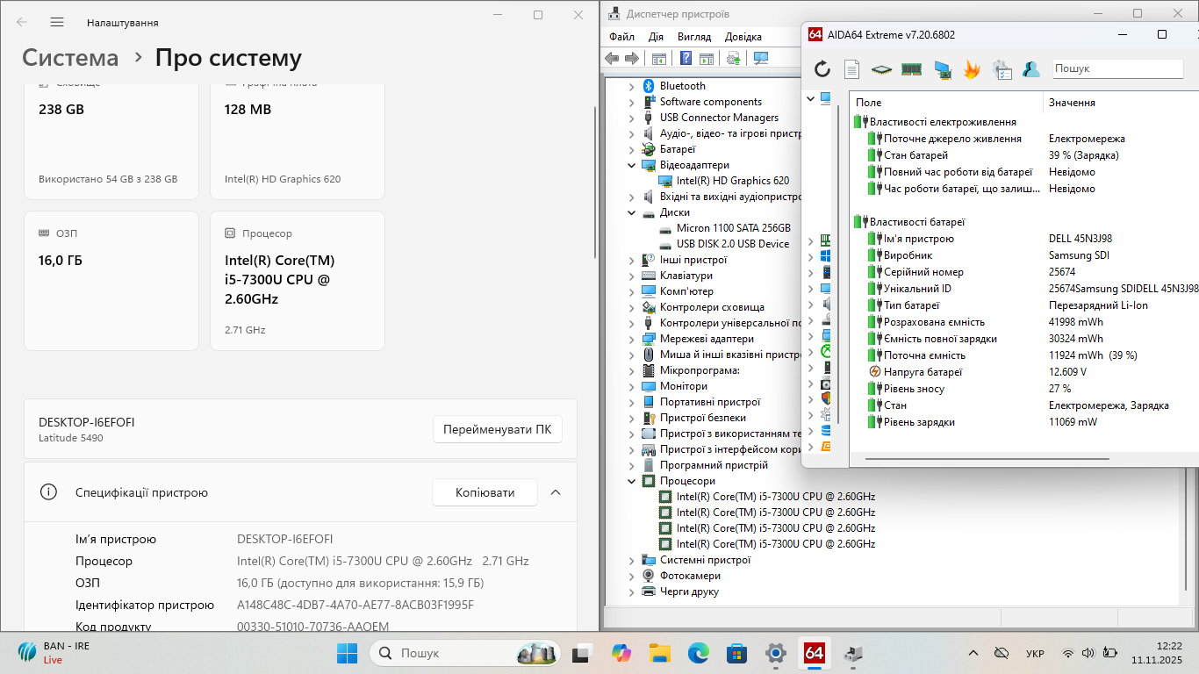Viewport: 1199px width, 674px height.
Task: Click the scan for hardware changes monitor icon
Action: click(761, 59)
